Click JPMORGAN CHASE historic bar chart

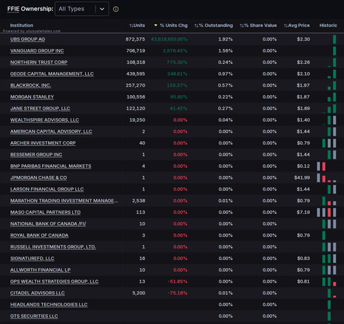pyautogui.click(x=327, y=177)
